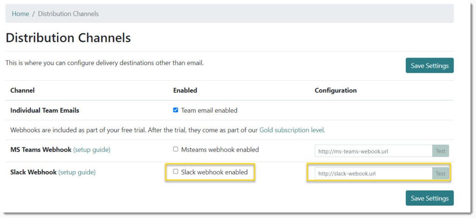Focus the Slack webhook URL field
Viewport: 476px width, 218px height.
[x=373, y=173]
